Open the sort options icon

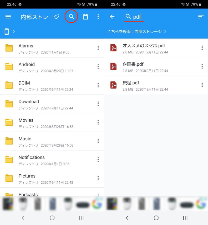[x=201, y=17]
